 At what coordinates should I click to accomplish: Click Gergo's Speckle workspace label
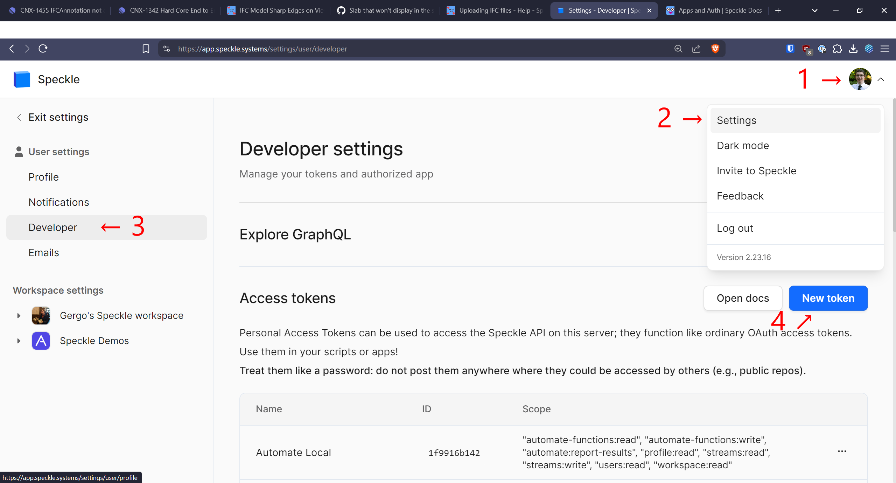click(x=121, y=315)
